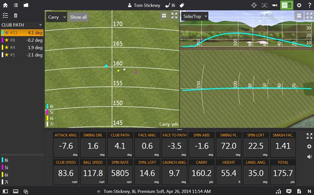Image resolution: width=314 pixels, height=195 pixels.
Task: Toggle the speaker sound icon
Action: tap(309, 157)
